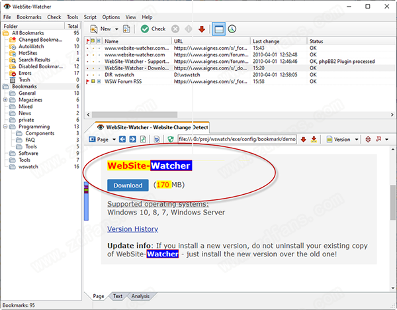
Task: Open the Options menu
Action: point(111,17)
